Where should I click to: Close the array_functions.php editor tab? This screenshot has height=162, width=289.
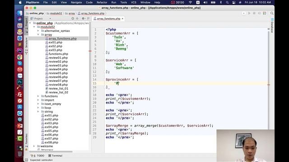click(122, 19)
